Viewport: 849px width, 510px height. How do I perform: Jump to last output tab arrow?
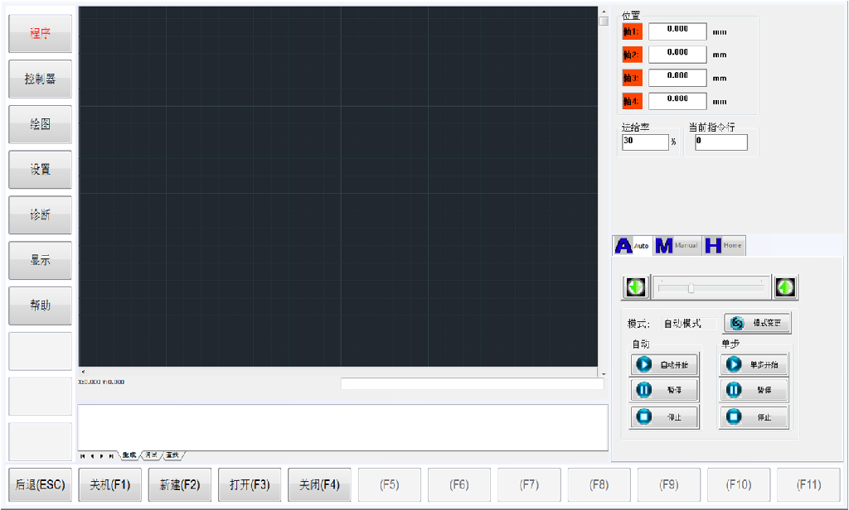click(x=111, y=456)
